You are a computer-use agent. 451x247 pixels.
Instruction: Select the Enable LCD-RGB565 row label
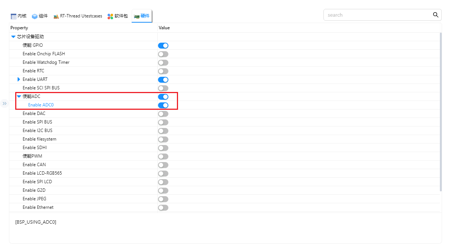42,173
